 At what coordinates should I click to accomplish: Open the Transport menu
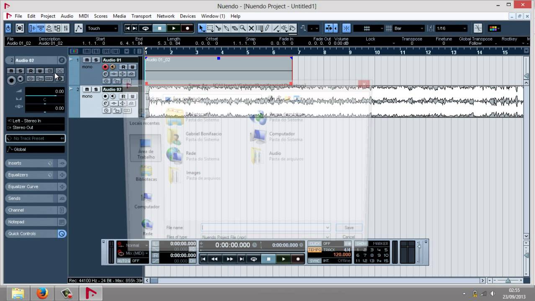pyautogui.click(x=141, y=16)
